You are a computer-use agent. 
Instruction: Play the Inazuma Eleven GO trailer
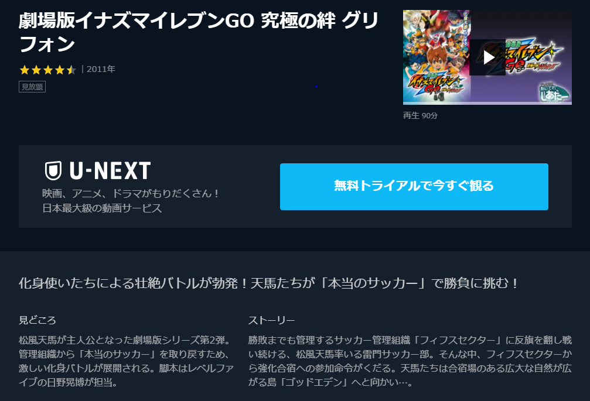pyautogui.click(x=487, y=57)
